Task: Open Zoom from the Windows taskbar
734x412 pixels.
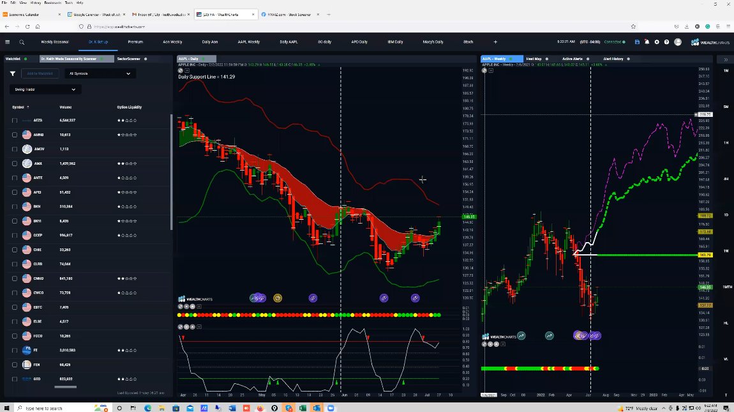Action: pos(331,408)
